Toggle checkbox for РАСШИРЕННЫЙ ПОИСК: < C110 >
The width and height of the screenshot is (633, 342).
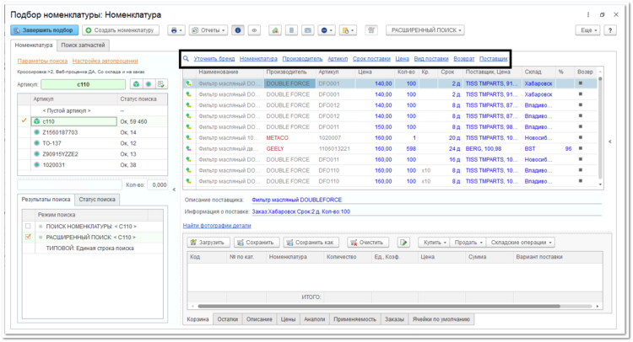[x=28, y=237]
